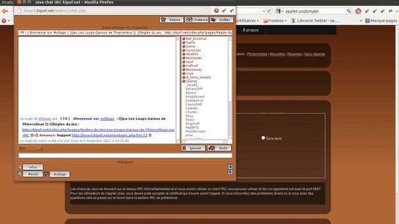Select user baalzephon in user list

tap(195, 101)
